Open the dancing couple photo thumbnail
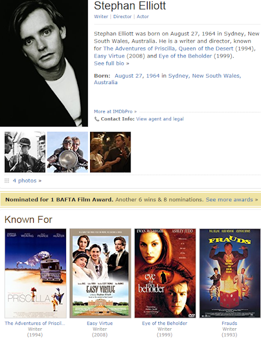Image resolution: width=261 pixels, height=341 pixels. tap(110, 152)
